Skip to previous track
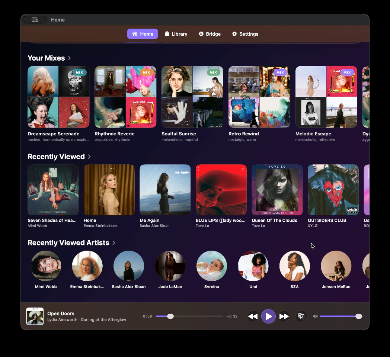 (253, 316)
